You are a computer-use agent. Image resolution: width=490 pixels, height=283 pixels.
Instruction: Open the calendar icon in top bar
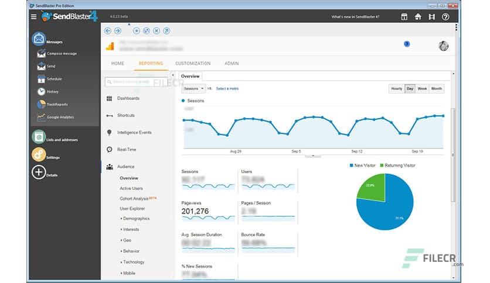click(x=404, y=17)
